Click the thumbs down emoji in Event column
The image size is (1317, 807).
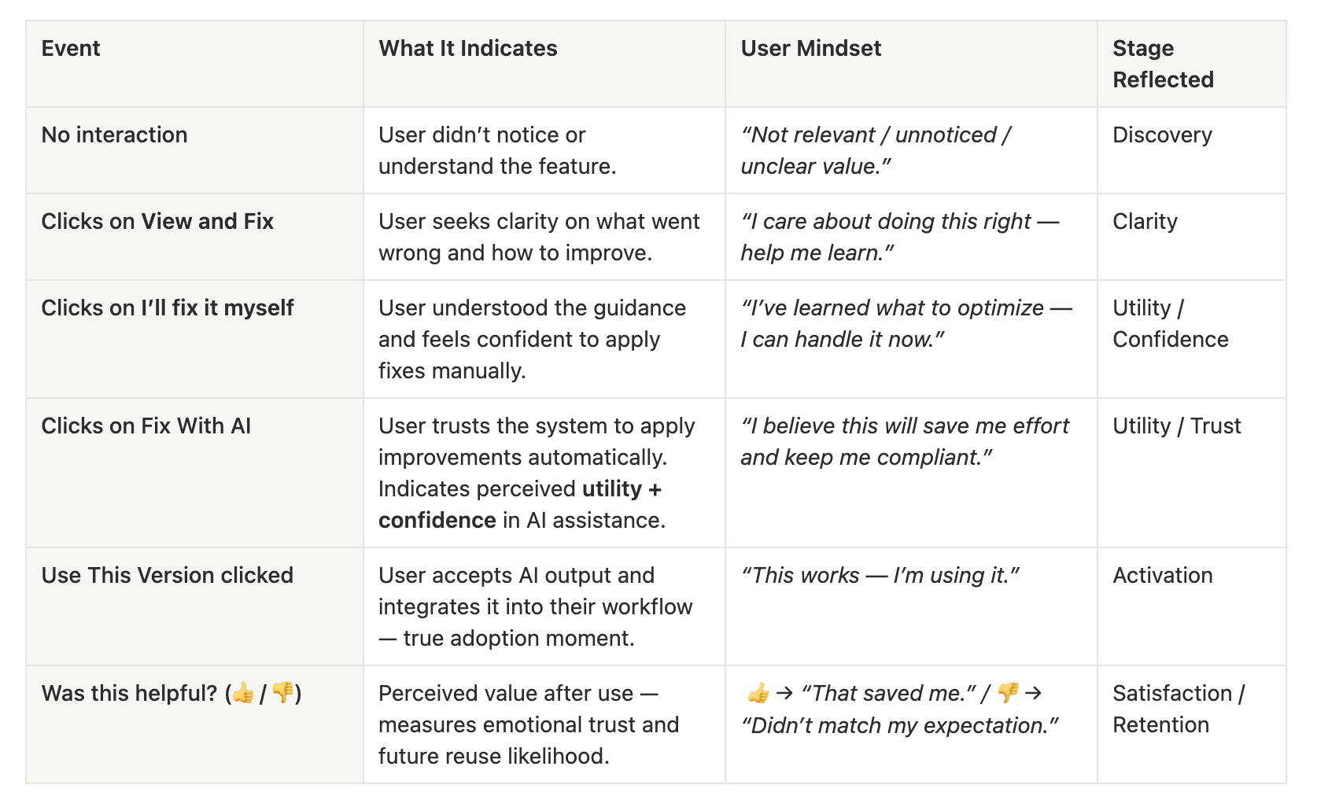pyautogui.click(x=282, y=693)
